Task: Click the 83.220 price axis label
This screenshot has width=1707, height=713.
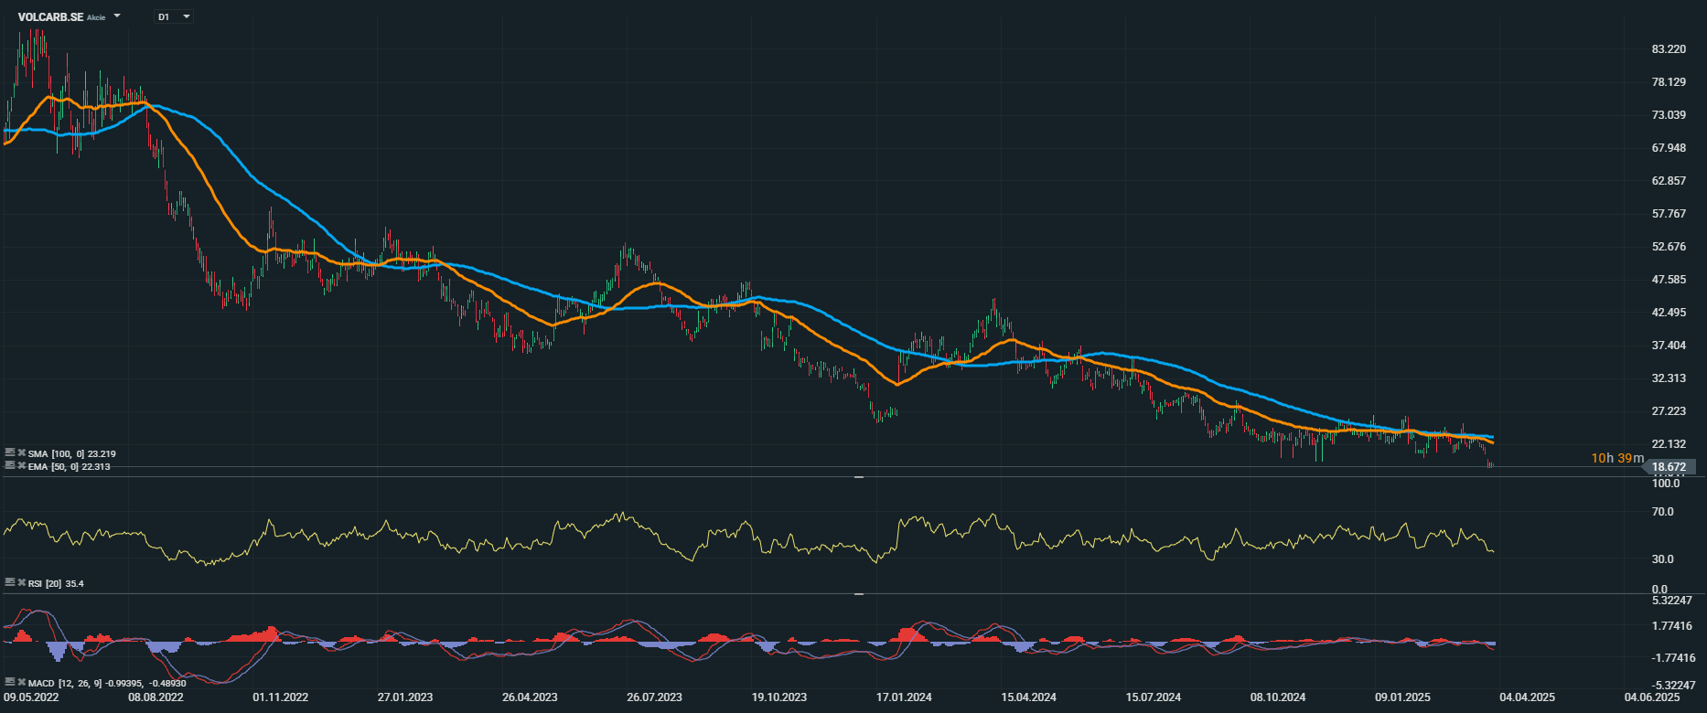Action: tap(1669, 49)
